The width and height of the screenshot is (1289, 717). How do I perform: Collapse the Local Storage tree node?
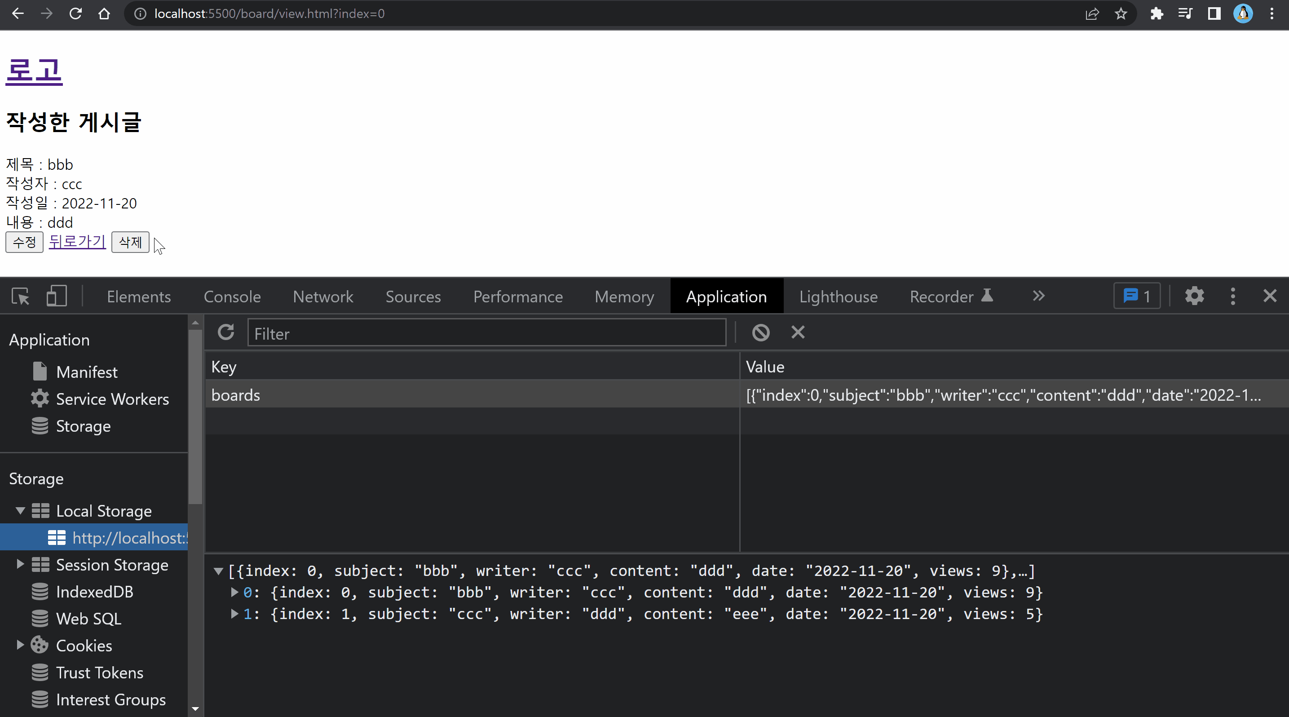click(20, 511)
